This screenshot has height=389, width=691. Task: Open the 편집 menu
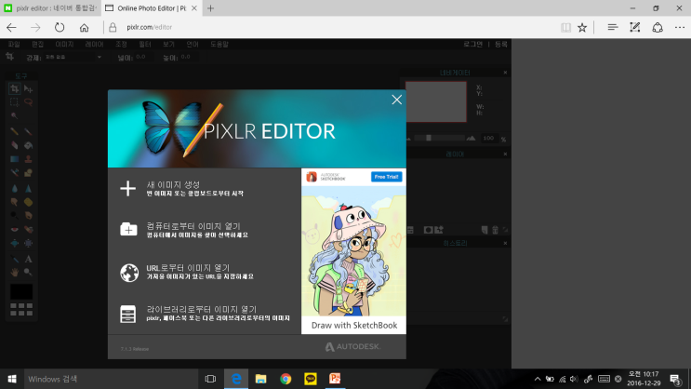37,44
